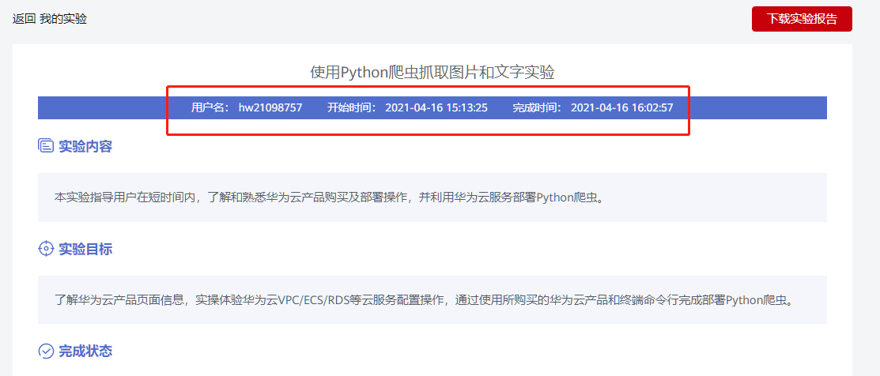Viewport: 880px width, 376px height.
Task: Click the 实验内容 document icon
Action: pyautogui.click(x=45, y=146)
